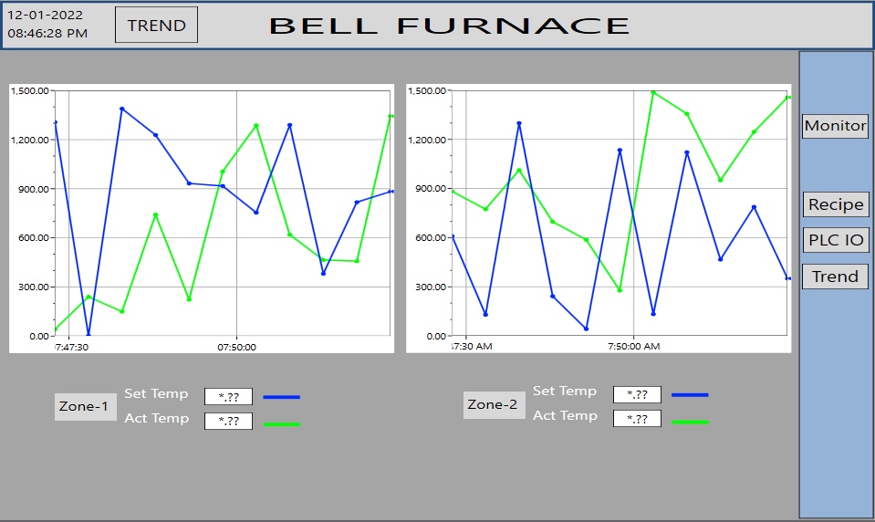Click 7:50:00 AM label on Zone-2 chart
875x522 pixels.
634,346
